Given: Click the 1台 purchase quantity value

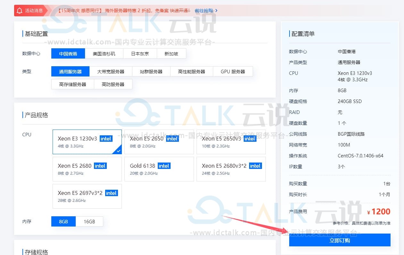Looking at the screenshot, I should click(x=387, y=183).
